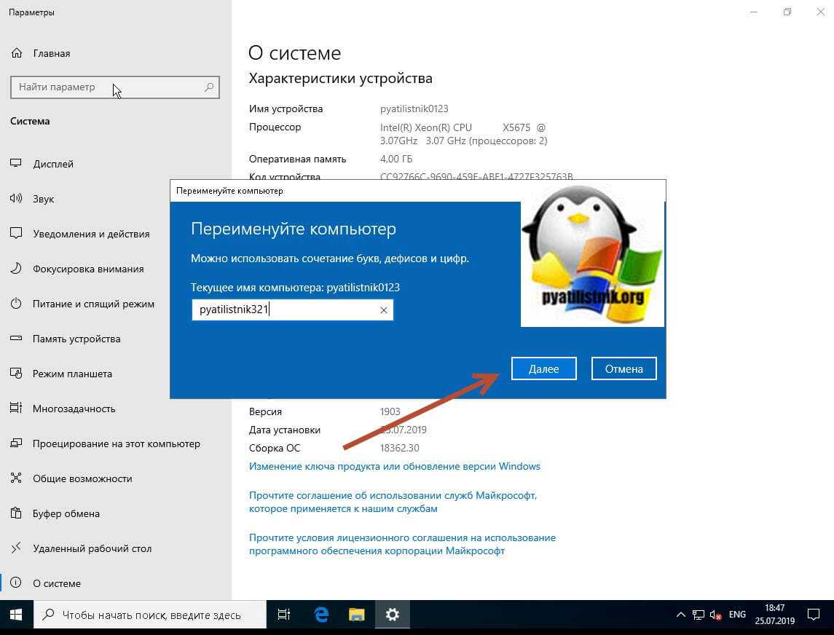Open the change product key link
Screen dimensions: 834x635
click(x=394, y=466)
